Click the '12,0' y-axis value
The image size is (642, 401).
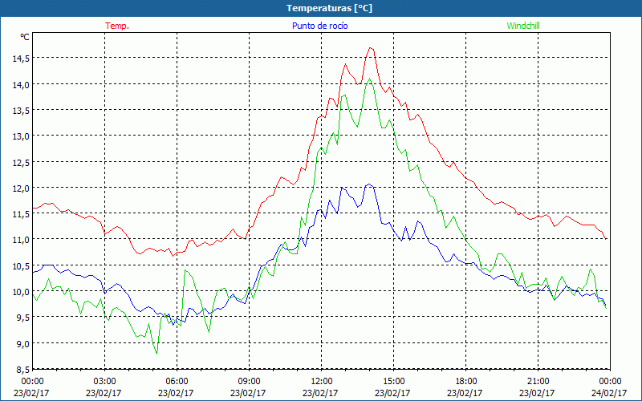click(x=21, y=188)
